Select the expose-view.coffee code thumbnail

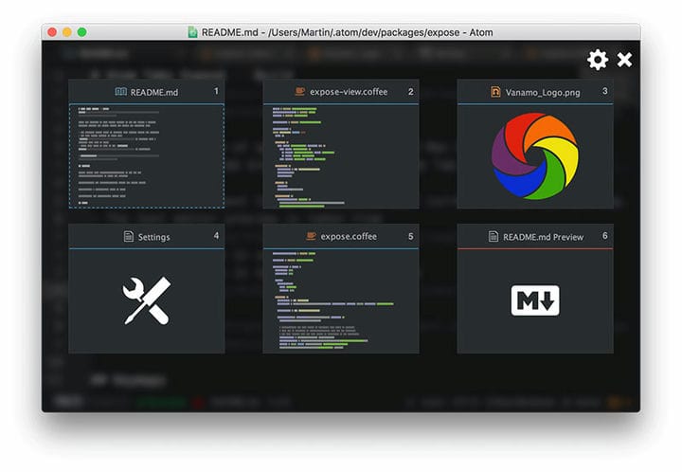pyautogui.click(x=341, y=156)
